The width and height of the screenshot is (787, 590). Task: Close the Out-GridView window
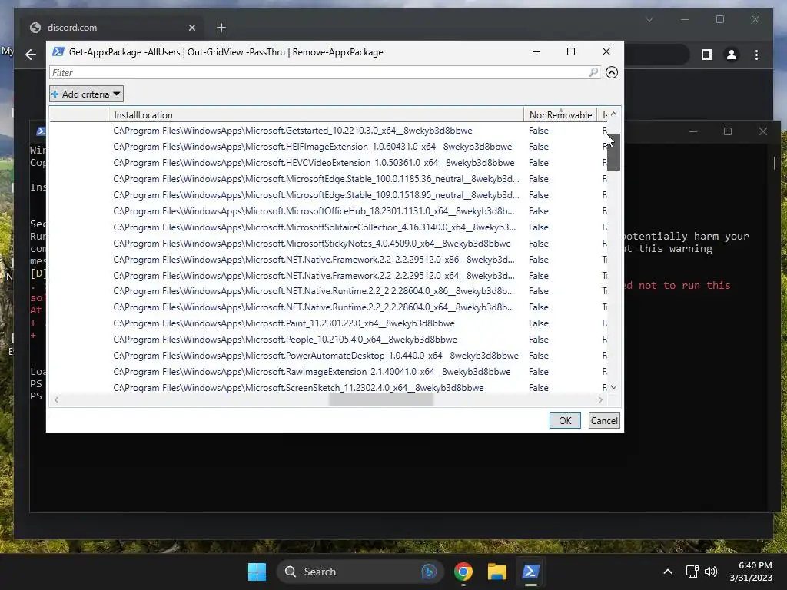pos(606,51)
